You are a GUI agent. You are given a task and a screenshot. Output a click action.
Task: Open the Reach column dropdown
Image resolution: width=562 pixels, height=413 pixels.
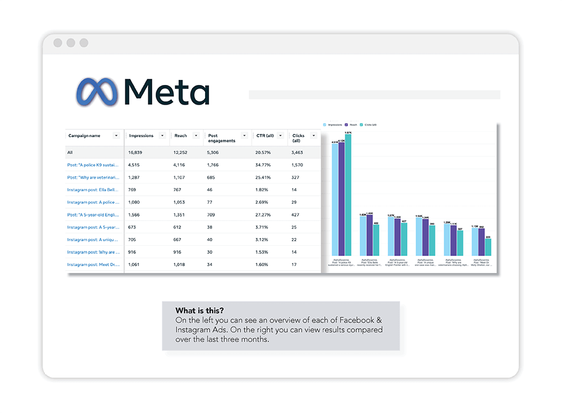[x=196, y=136]
